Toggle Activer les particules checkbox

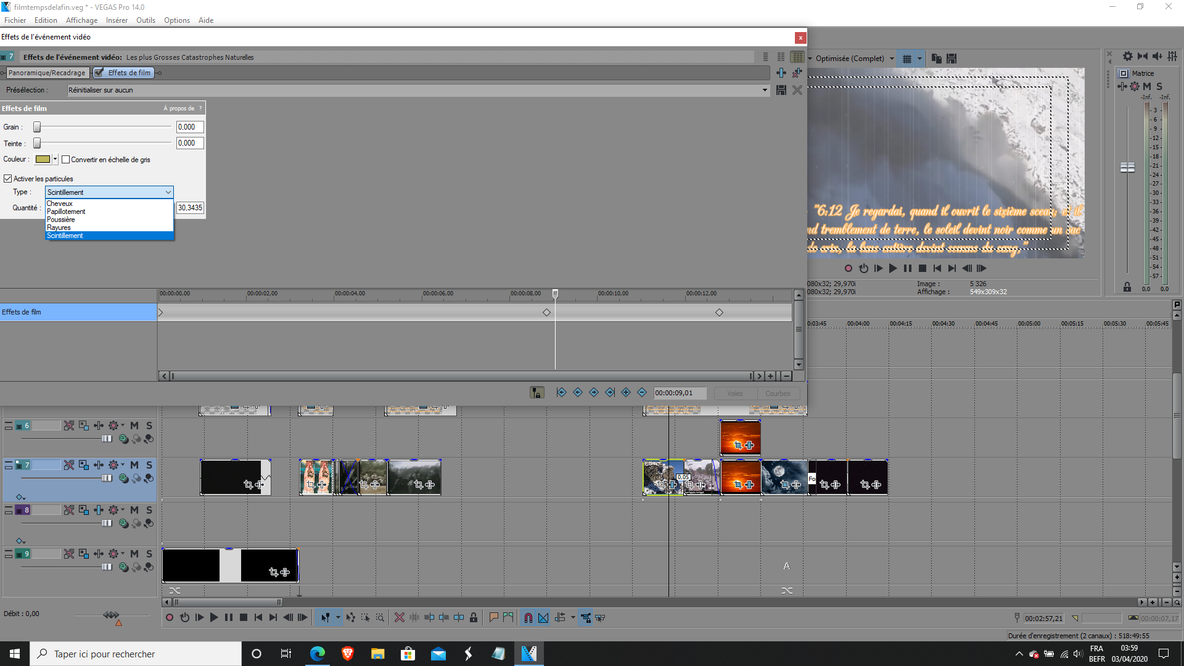[8, 179]
